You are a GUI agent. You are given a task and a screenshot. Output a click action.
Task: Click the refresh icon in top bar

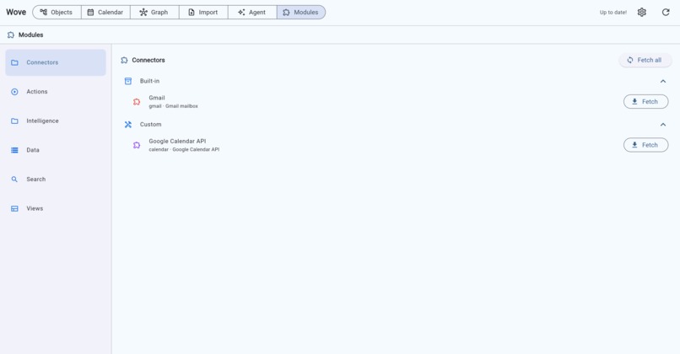pyautogui.click(x=666, y=12)
